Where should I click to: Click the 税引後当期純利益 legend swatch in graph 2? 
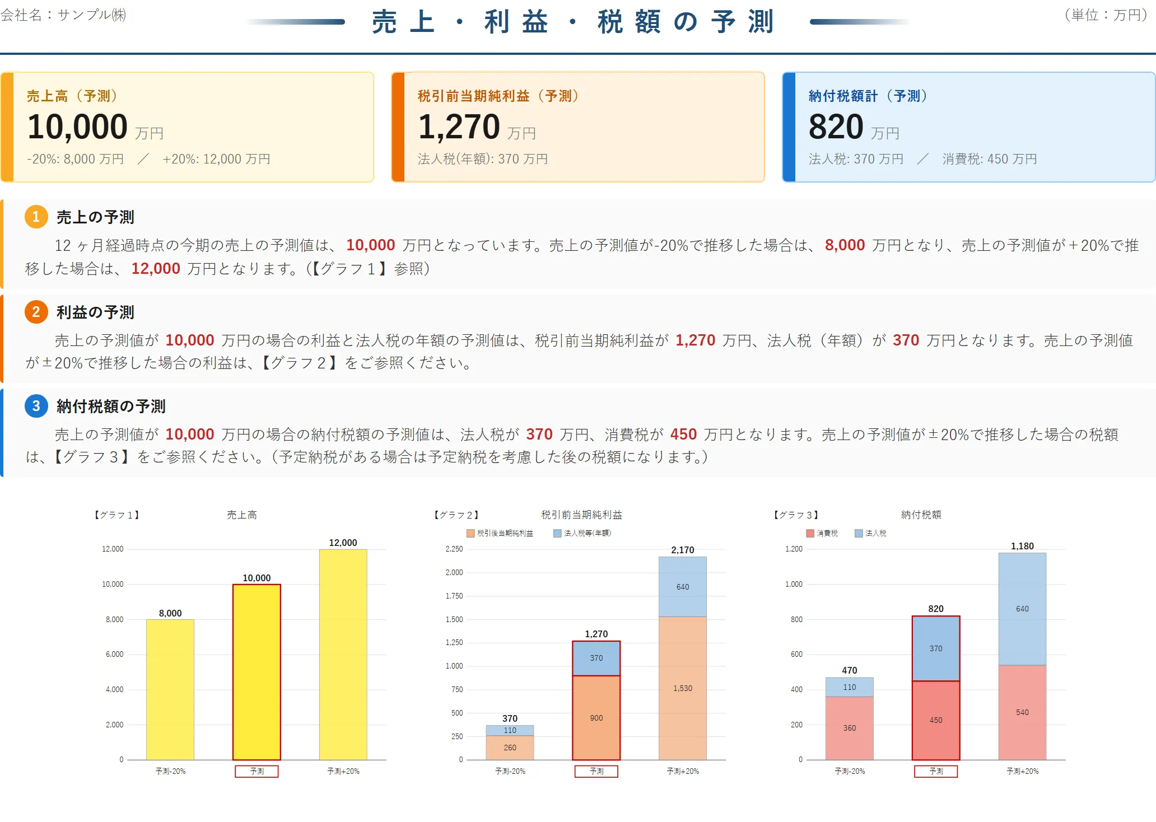click(x=470, y=533)
